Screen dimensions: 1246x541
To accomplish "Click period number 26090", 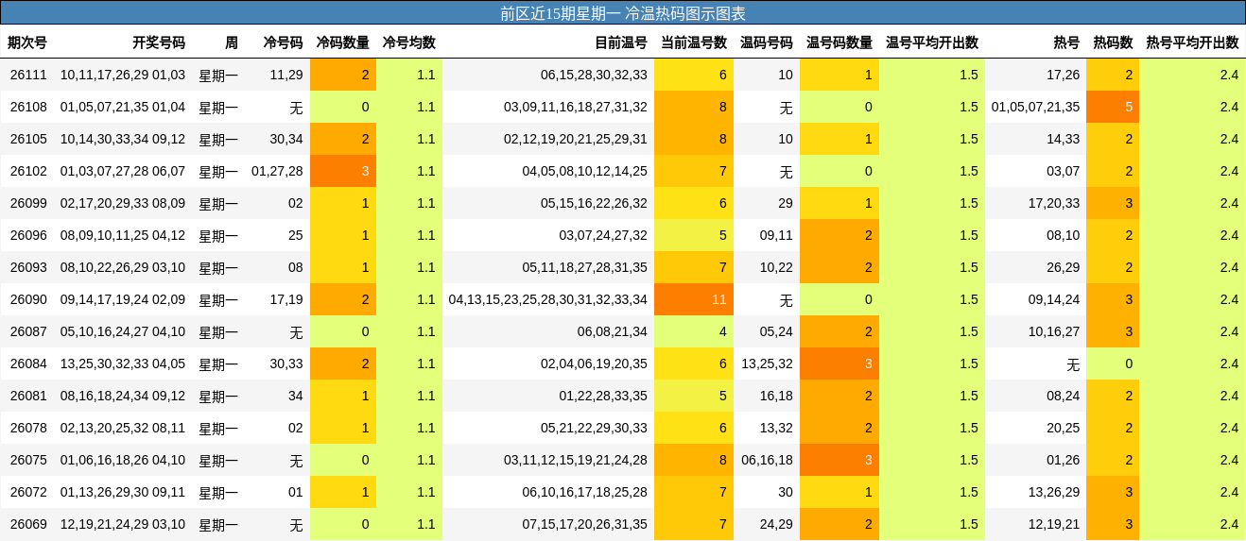I will coord(28,299).
